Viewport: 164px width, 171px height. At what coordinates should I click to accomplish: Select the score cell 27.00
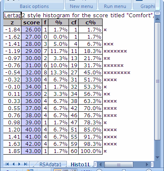(32, 37)
